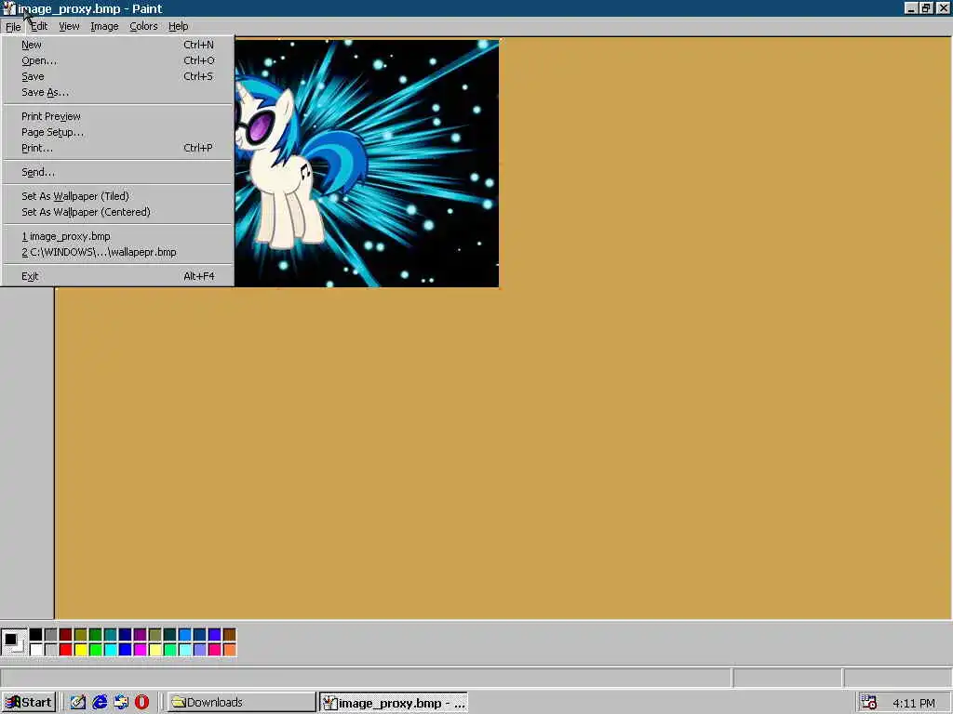953x714 pixels.
Task: Select Print Preview in the File menu
Action: pos(117,116)
